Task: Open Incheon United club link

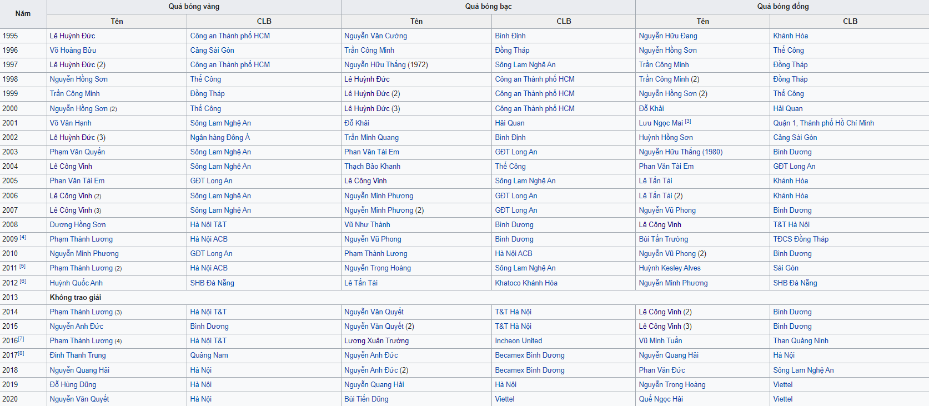Action: pos(519,340)
